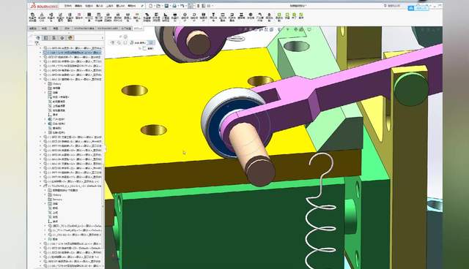Click the Undo icon in quick toolbar
Viewport: 469px width, 269px height.
click(182, 6)
